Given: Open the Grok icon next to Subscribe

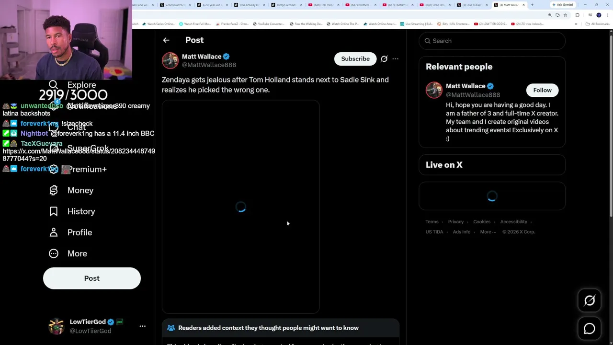Looking at the screenshot, I should (384, 59).
